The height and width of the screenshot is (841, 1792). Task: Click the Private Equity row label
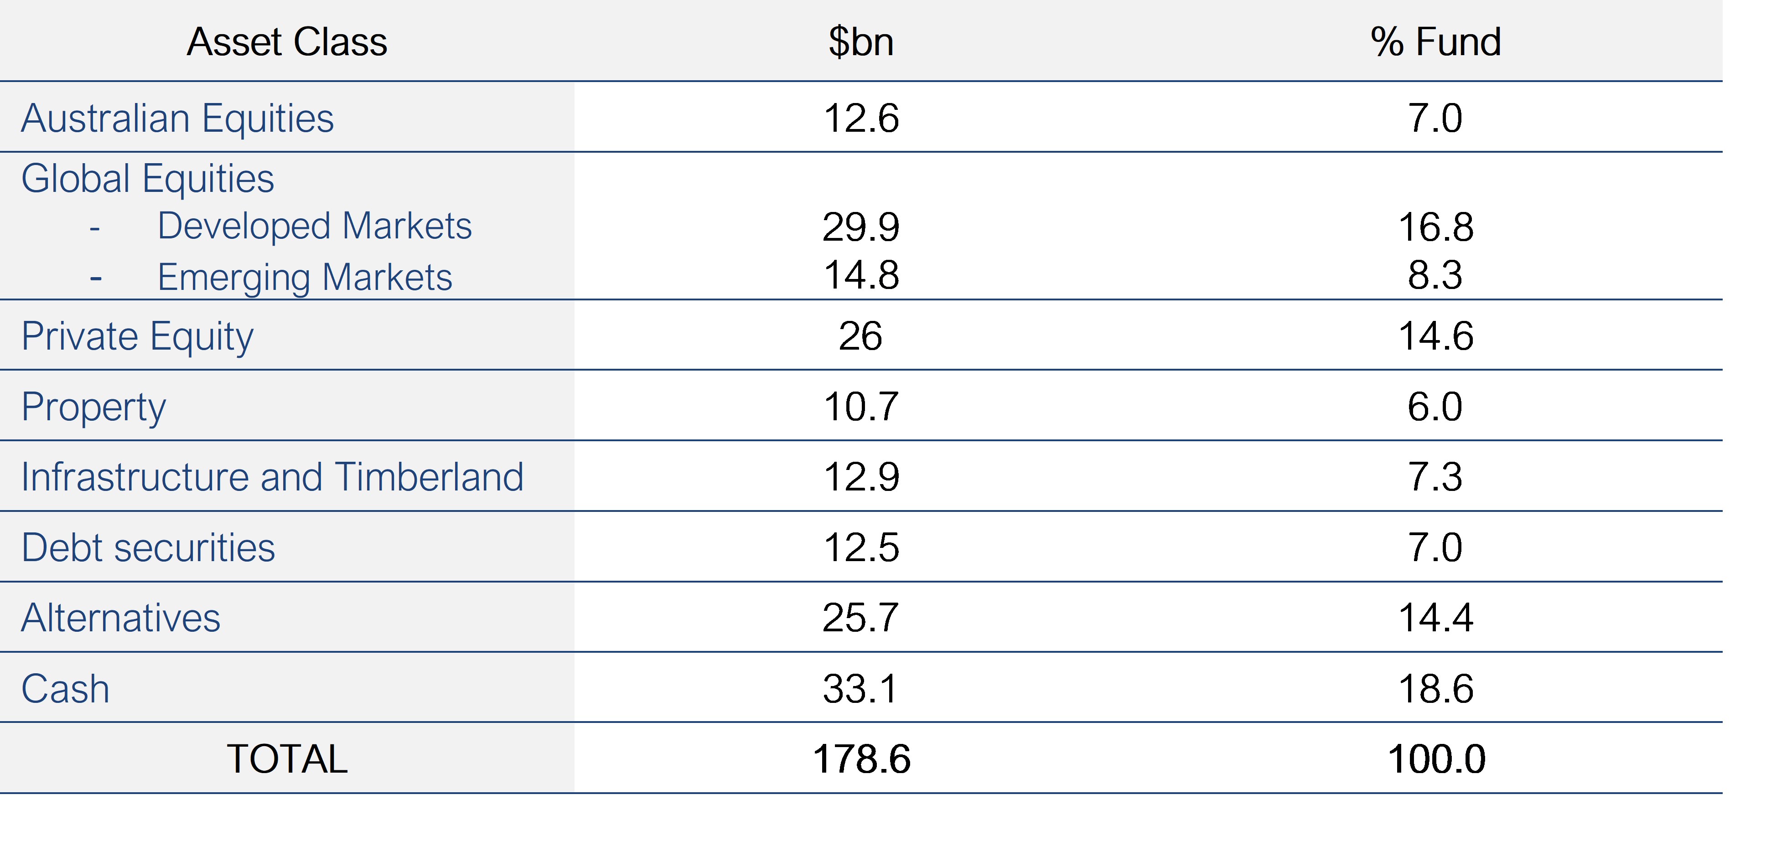[137, 337]
